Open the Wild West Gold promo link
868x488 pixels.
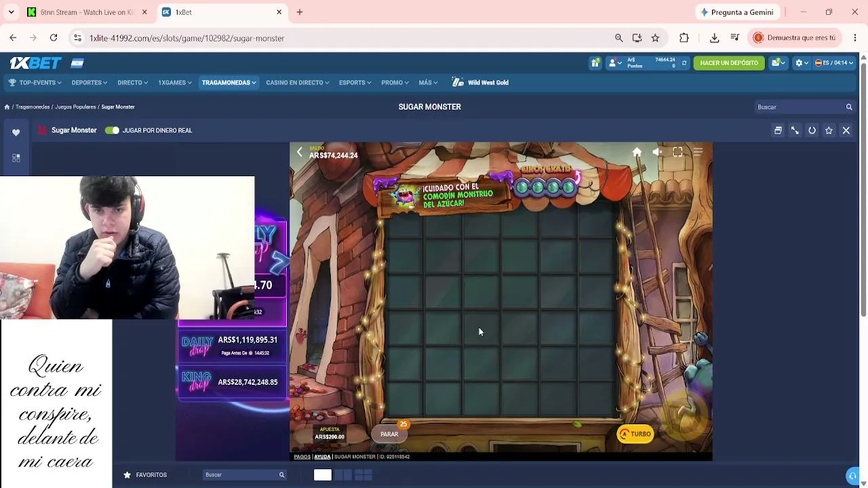(x=480, y=83)
